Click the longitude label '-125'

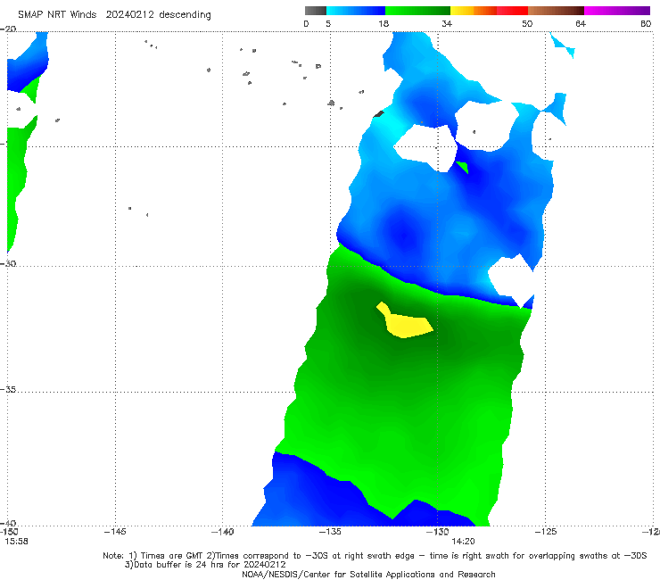546,532
